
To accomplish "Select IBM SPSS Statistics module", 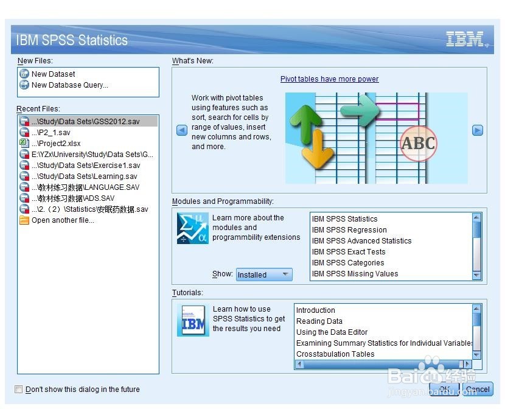I will [392, 219].
